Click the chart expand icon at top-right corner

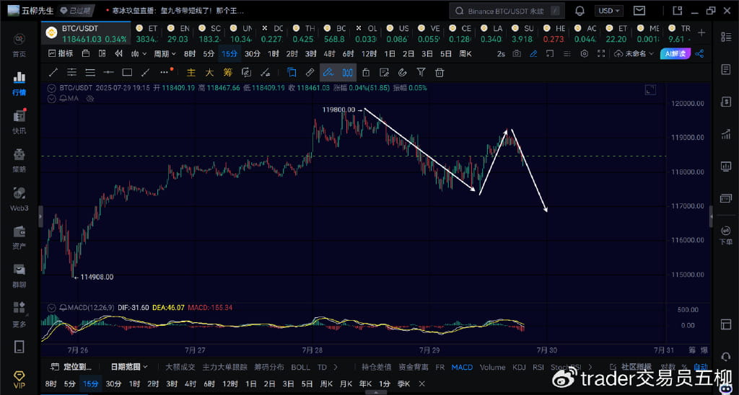(650, 89)
